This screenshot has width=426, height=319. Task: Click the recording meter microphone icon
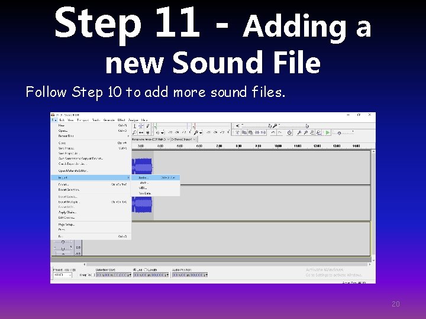pos(196,133)
